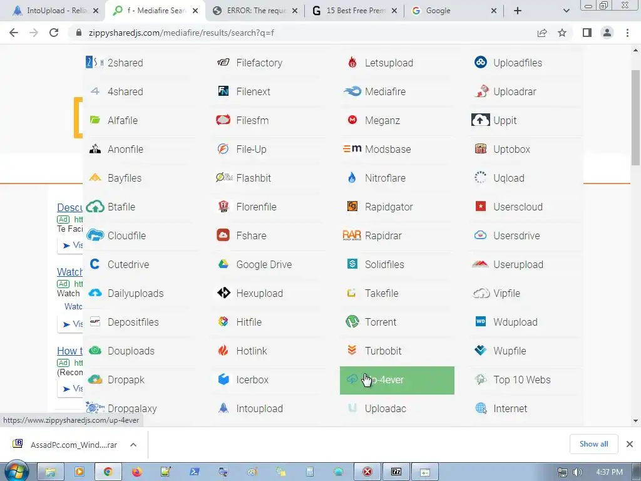Expand the tab search chevron
Viewport: 641px width, 481px height.
pyautogui.click(x=566, y=11)
